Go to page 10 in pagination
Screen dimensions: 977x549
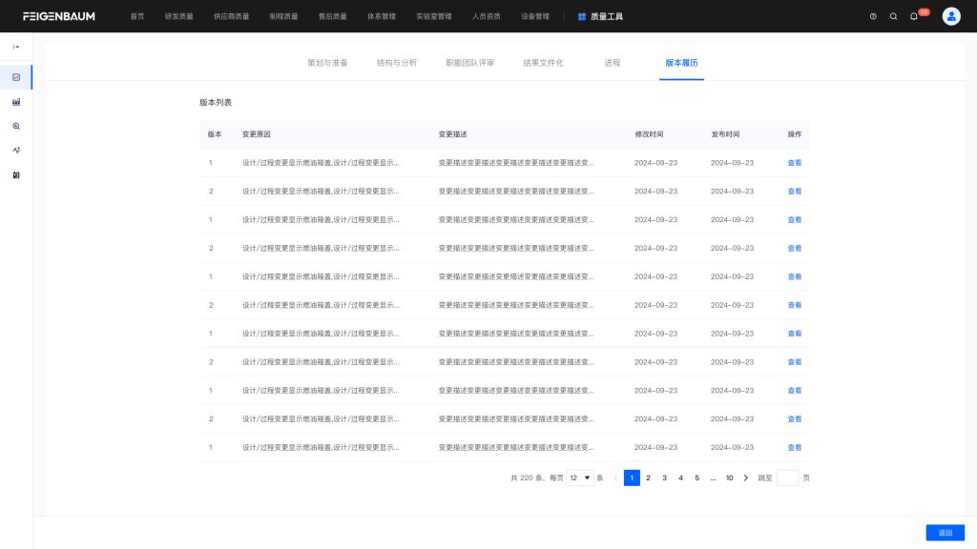pyautogui.click(x=729, y=478)
